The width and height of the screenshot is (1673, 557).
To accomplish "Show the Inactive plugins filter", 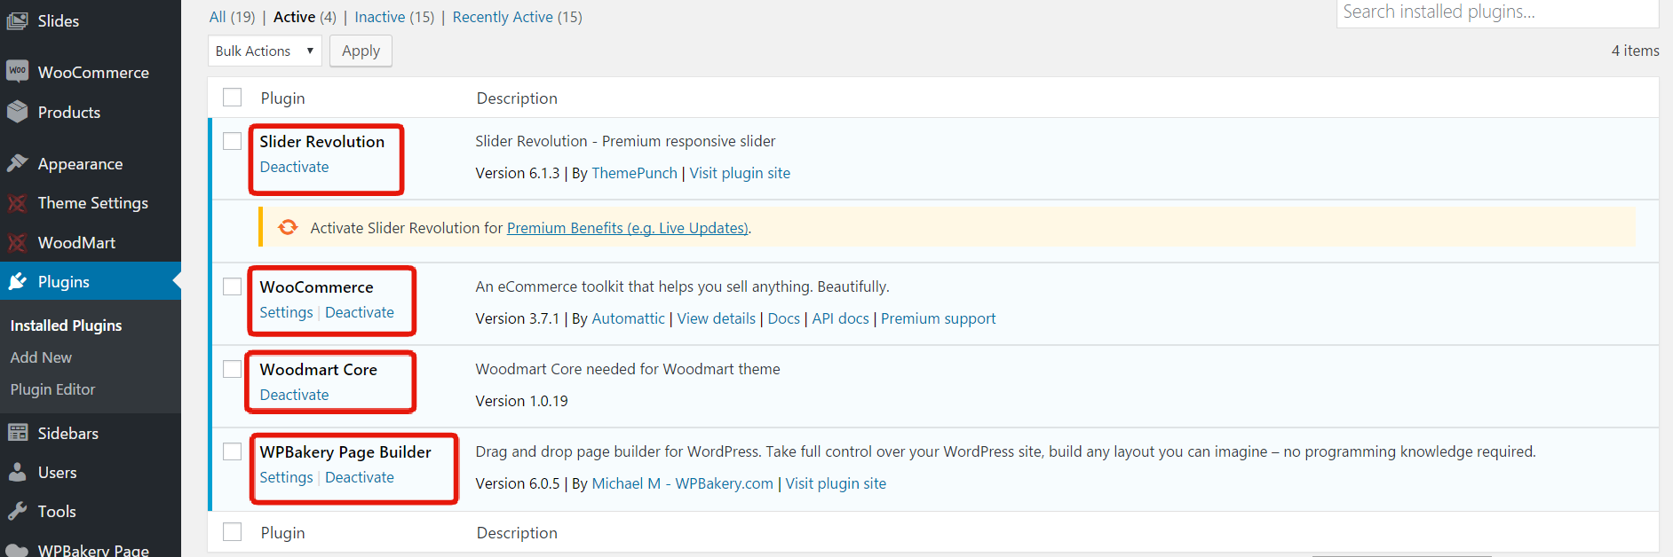I will click(394, 17).
